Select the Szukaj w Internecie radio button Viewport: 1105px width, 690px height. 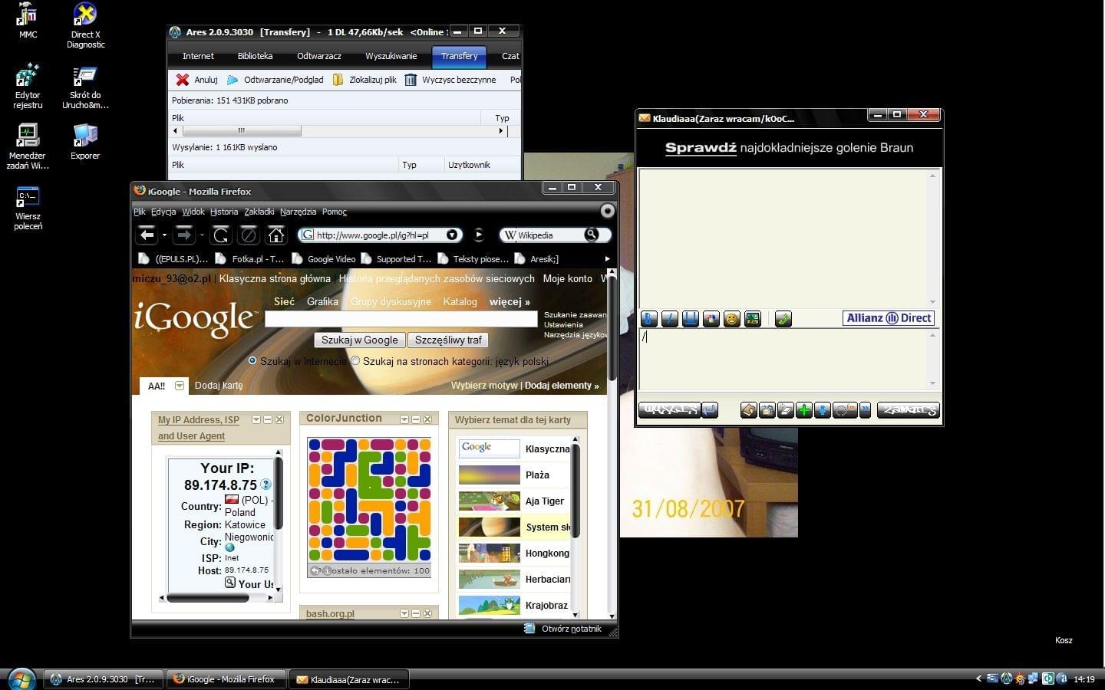252,360
